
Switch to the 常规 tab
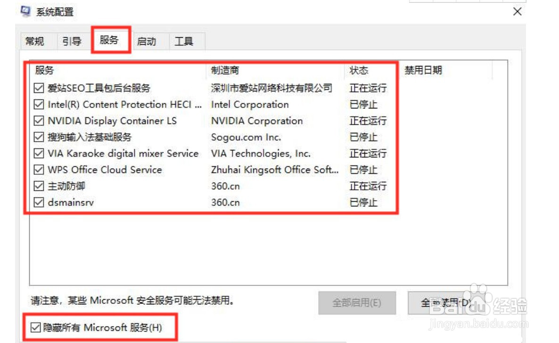click(x=35, y=41)
